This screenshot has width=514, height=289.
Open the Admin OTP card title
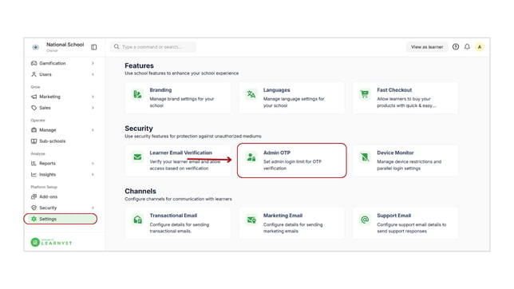click(277, 152)
